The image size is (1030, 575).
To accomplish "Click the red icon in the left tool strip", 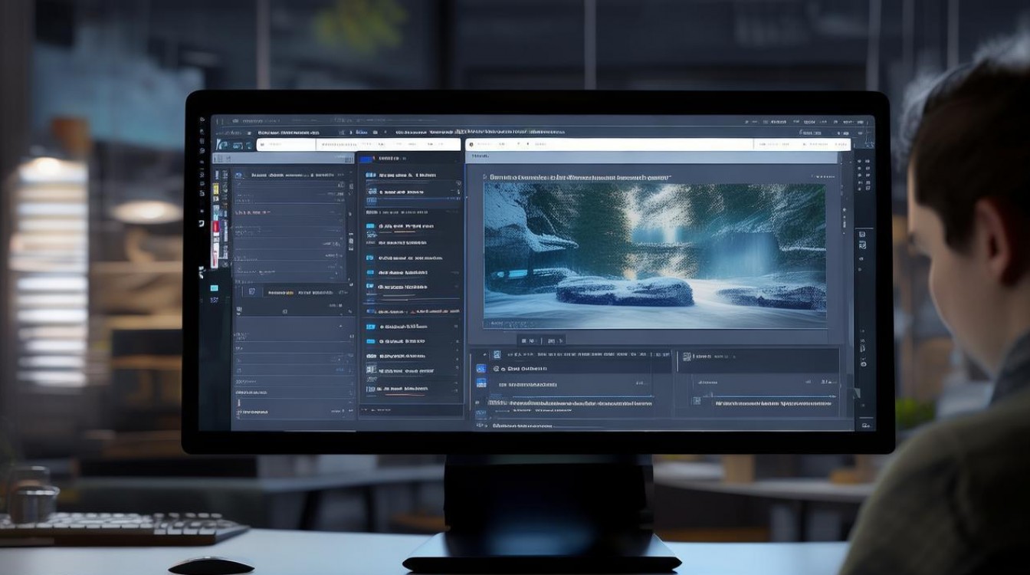I will [x=215, y=227].
